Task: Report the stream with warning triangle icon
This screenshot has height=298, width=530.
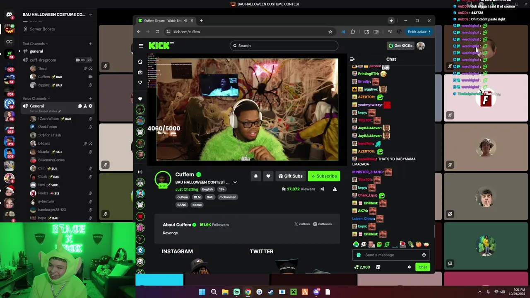Action: point(335,189)
